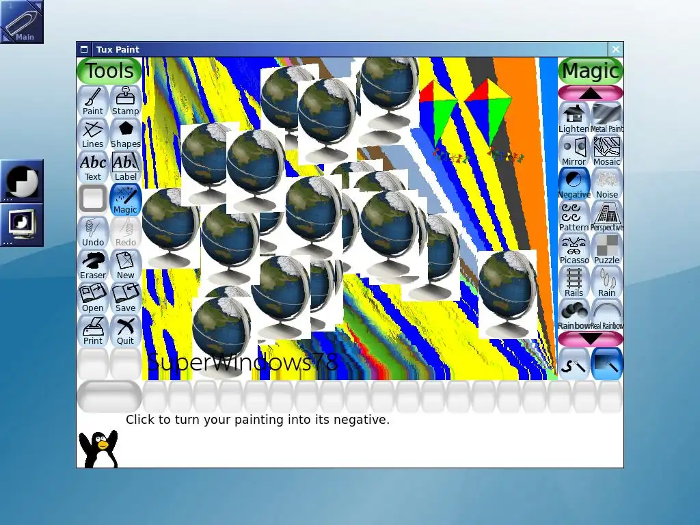Click the monitor desktop icon
The height and width of the screenshot is (525, 700).
click(x=21, y=224)
